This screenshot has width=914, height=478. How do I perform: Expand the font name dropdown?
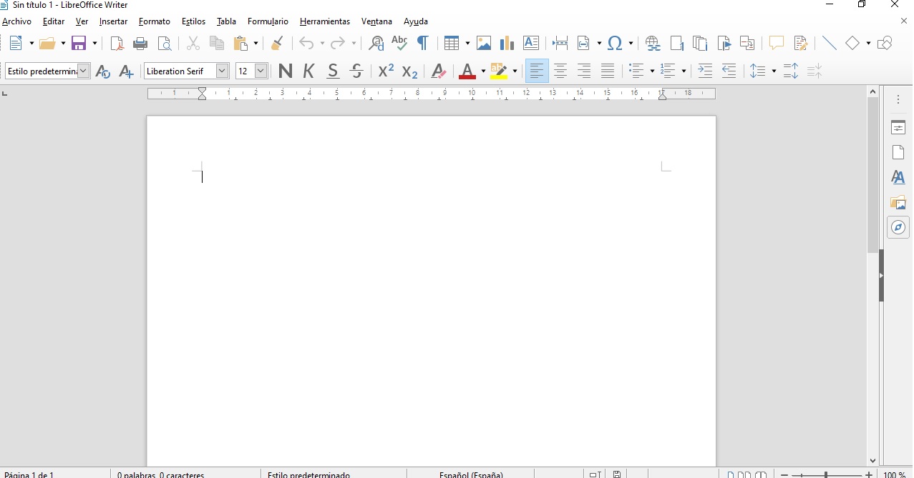click(222, 71)
